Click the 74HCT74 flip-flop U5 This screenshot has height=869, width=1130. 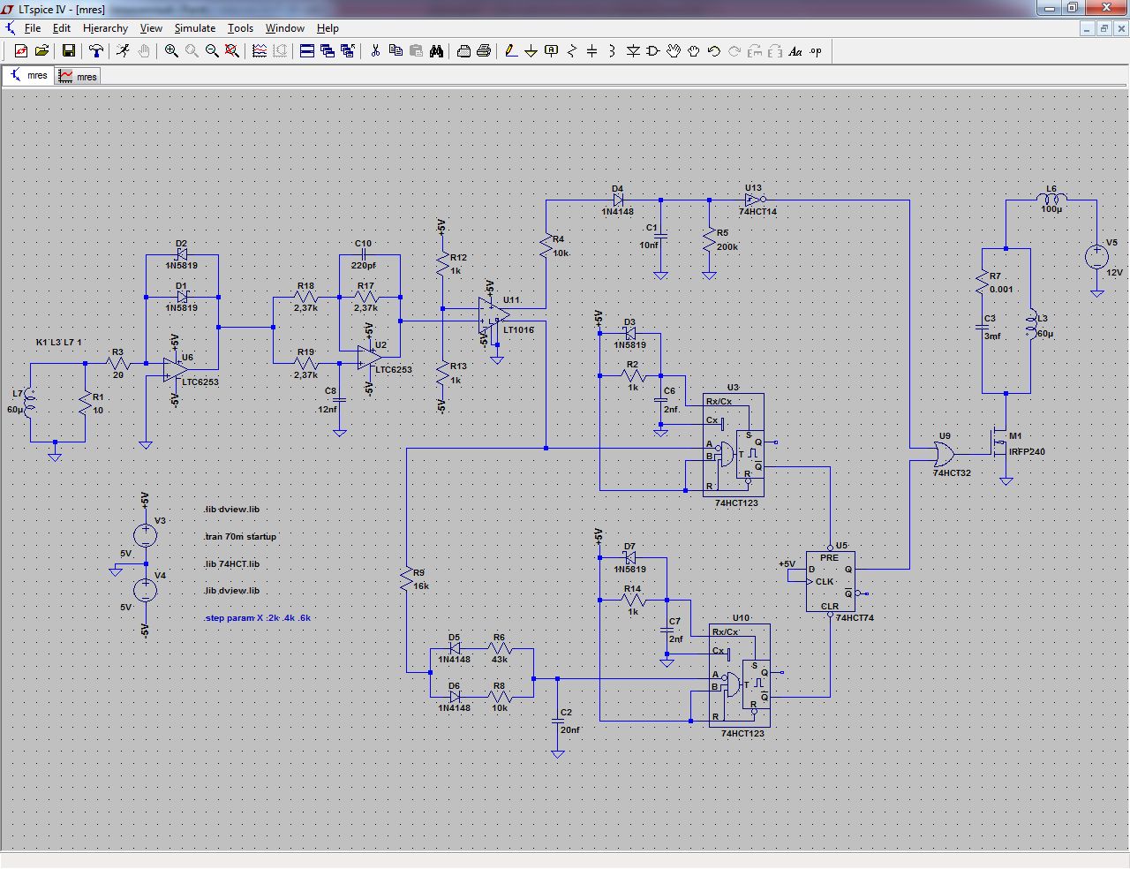pos(830,581)
